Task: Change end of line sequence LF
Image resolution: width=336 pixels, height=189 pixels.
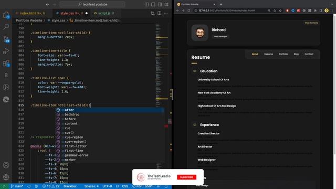Action: click(118, 186)
